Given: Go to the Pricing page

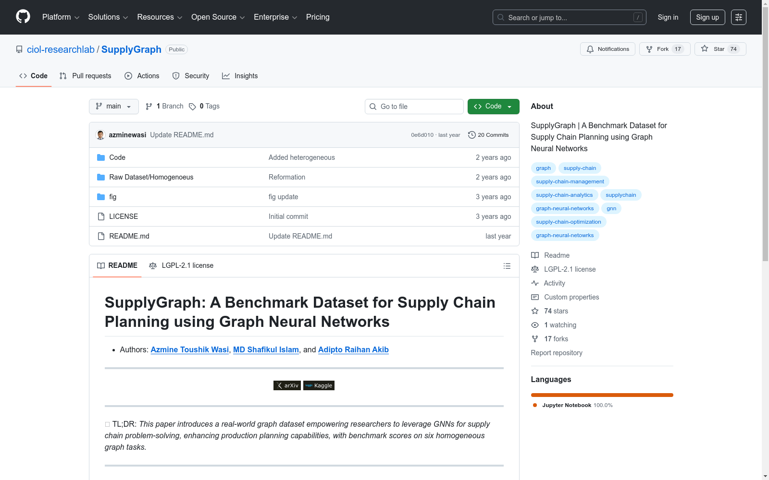Looking at the screenshot, I should [x=318, y=17].
